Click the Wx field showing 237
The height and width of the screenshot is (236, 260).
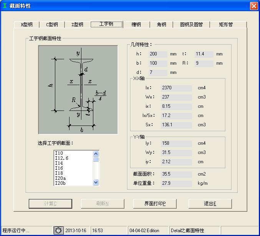176,97
